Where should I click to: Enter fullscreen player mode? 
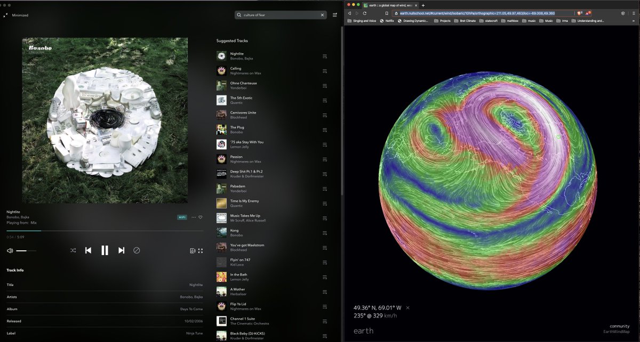point(201,250)
